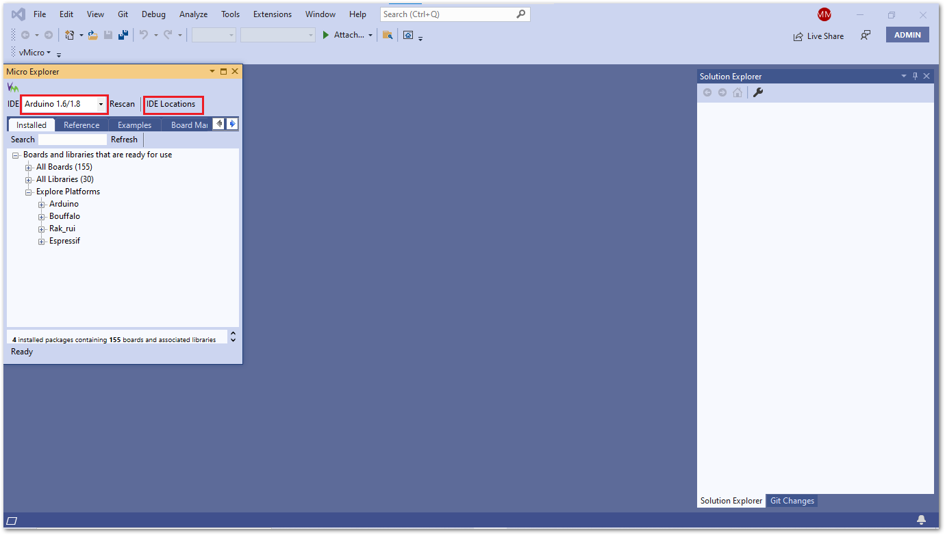Open the File menu

[40, 14]
